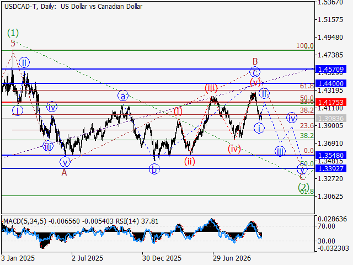Click the red 61.8 Fibonacci level label

pos(307,86)
